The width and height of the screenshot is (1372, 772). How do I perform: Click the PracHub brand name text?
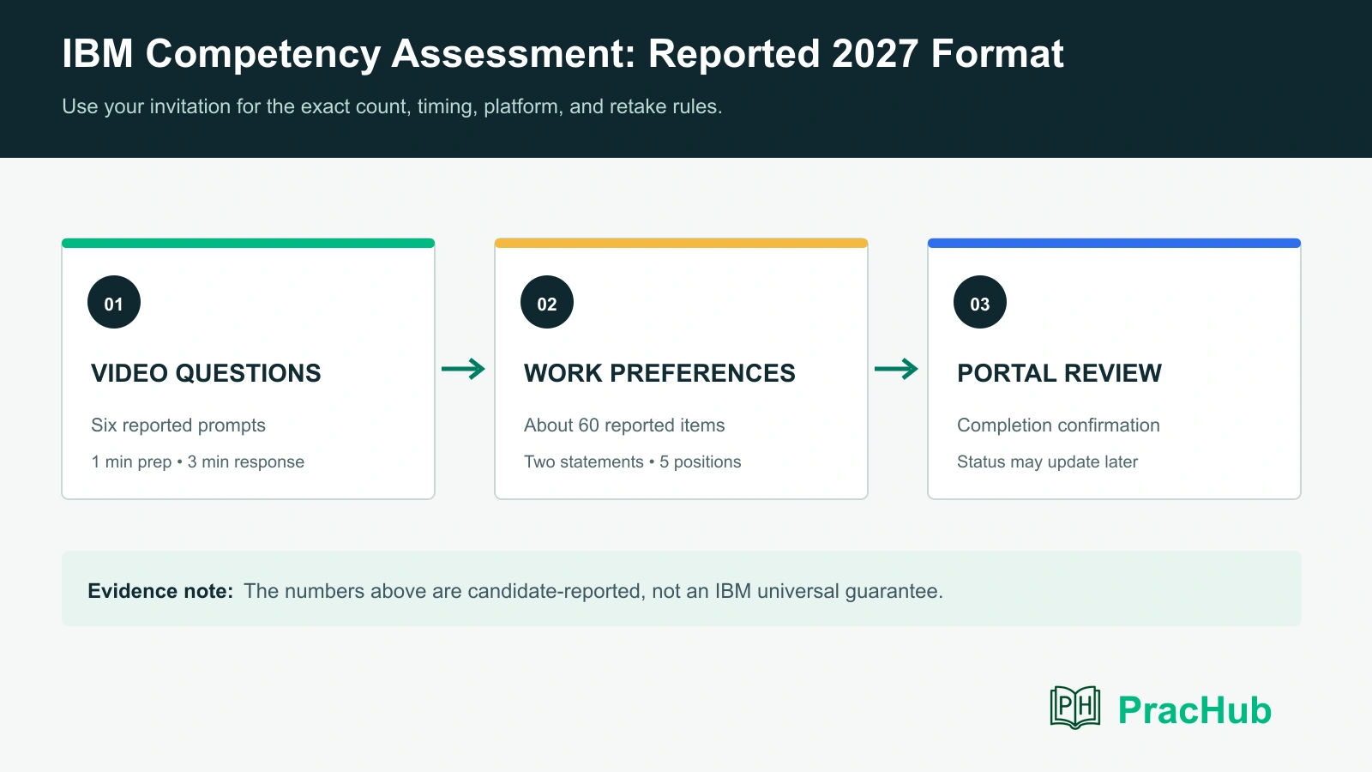click(x=1194, y=710)
